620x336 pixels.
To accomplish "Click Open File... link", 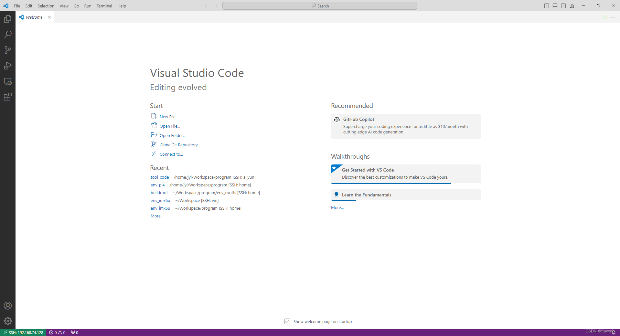I will pyautogui.click(x=170, y=126).
